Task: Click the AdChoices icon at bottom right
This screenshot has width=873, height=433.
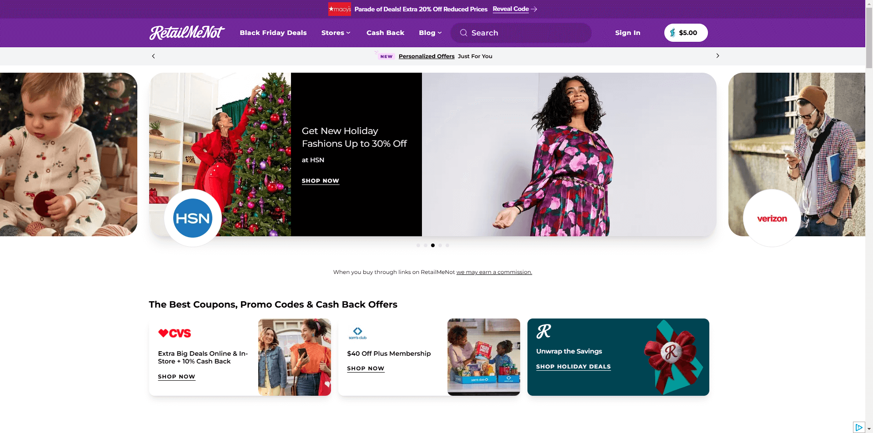Action: pyautogui.click(x=858, y=427)
